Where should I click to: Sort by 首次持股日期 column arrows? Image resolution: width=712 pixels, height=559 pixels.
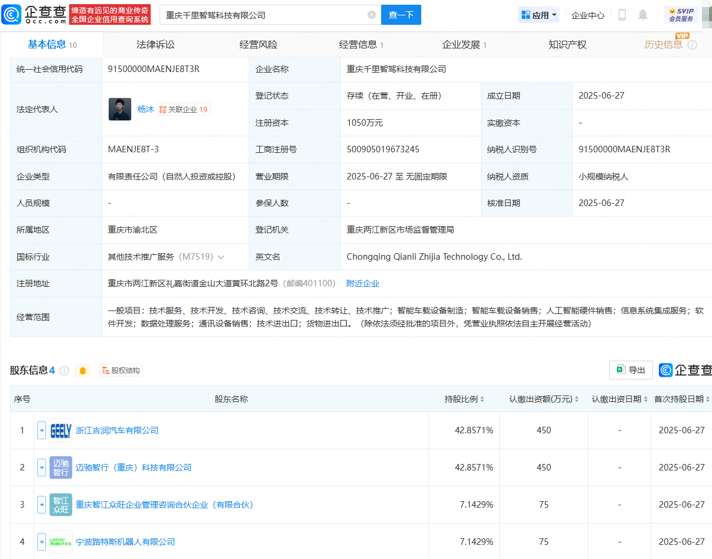(708, 400)
